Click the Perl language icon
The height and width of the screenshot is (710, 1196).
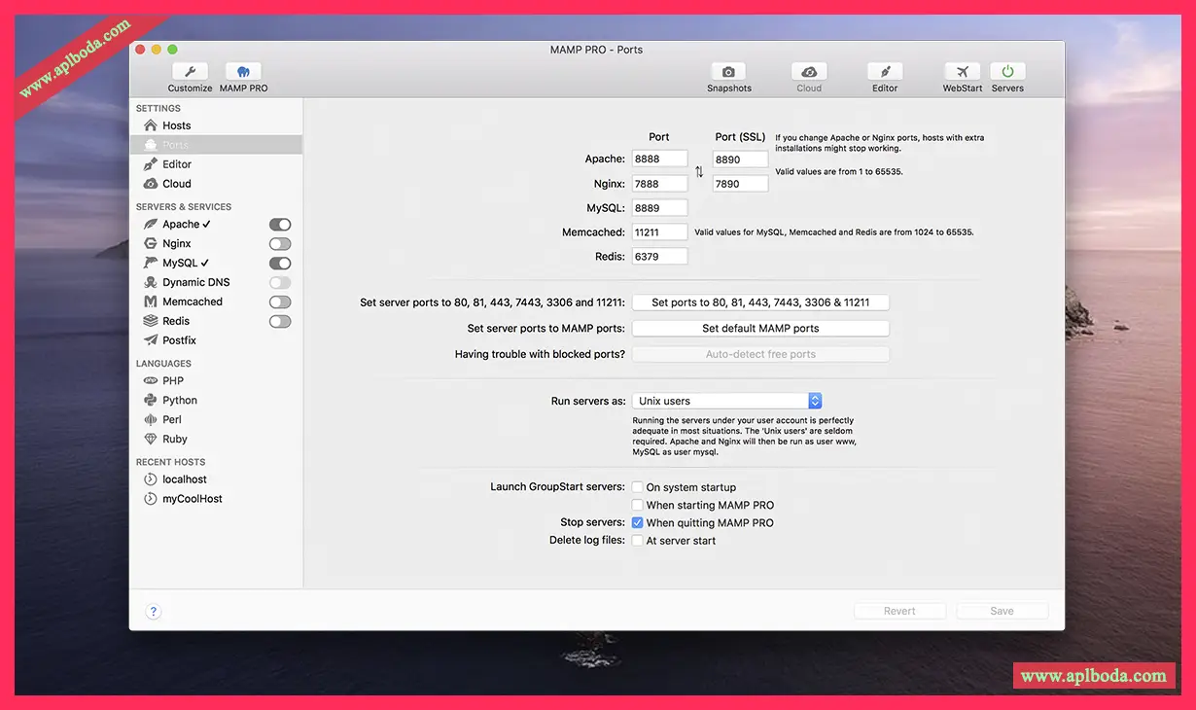[x=151, y=420]
